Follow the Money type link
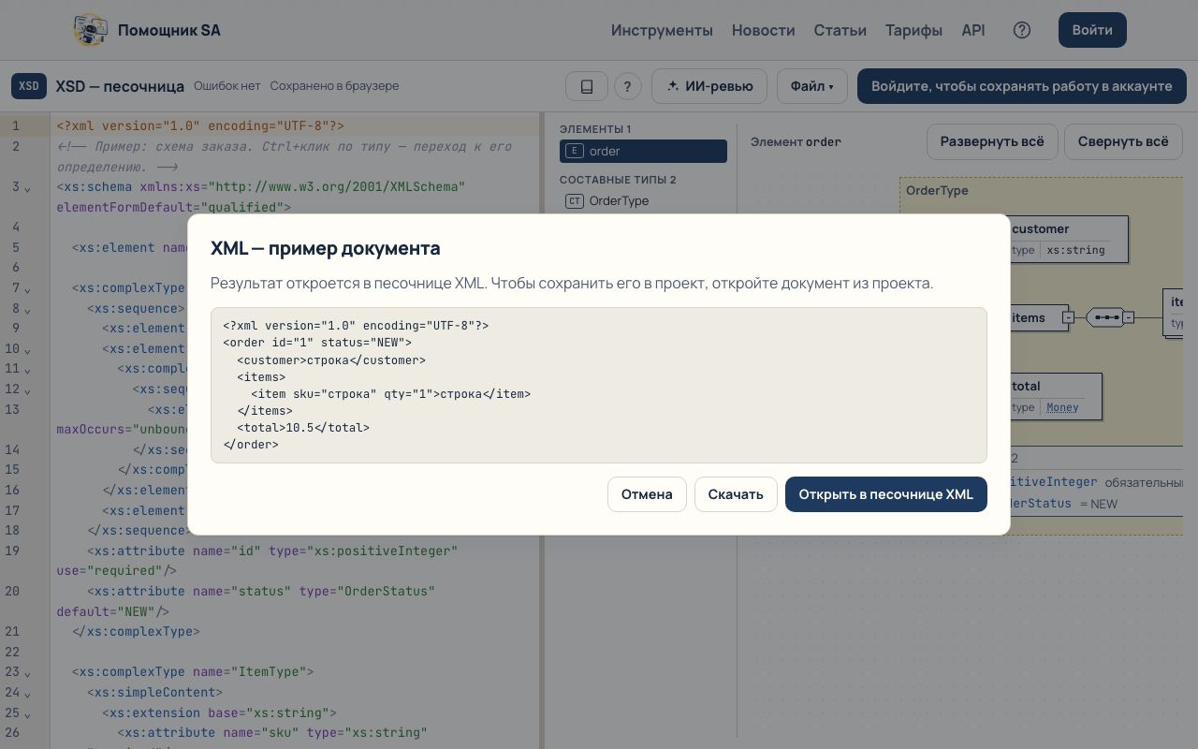The height and width of the screenshot is (749, 1198). tap(1062, 407)
